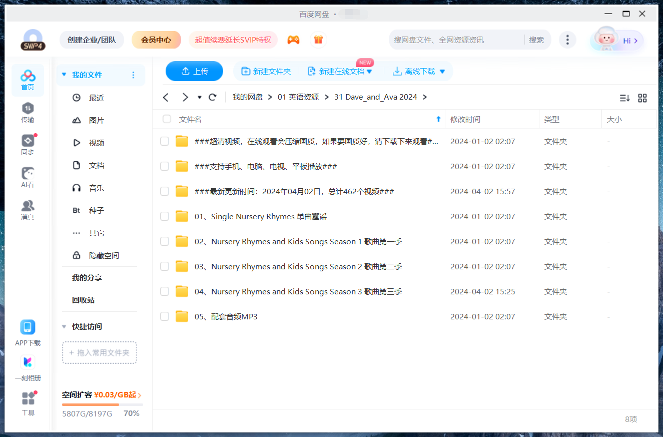
Task: Click the folder icon of 01、Single Nursery Rhymes
Action: (182, 216)
